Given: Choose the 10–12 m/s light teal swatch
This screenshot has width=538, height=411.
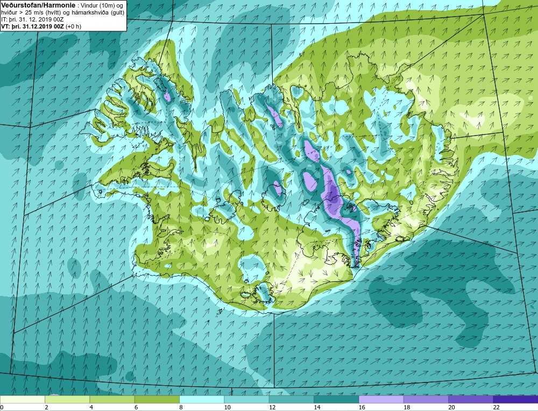Looking at the screenshot, I should 247,399.
